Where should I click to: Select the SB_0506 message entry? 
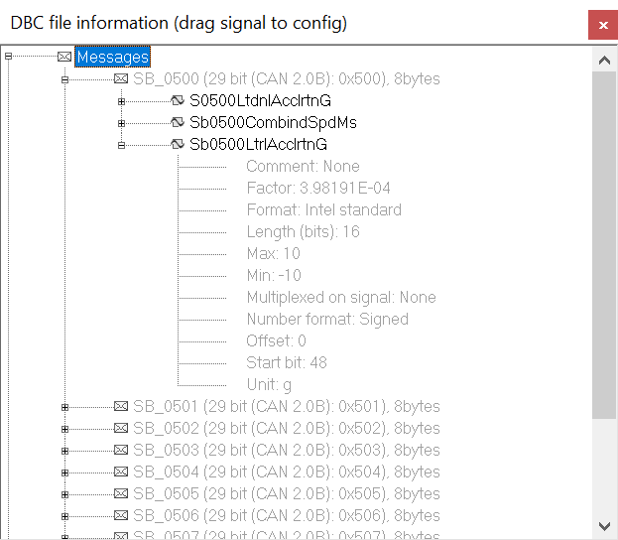pyautogui.click(x=286, y=516)
